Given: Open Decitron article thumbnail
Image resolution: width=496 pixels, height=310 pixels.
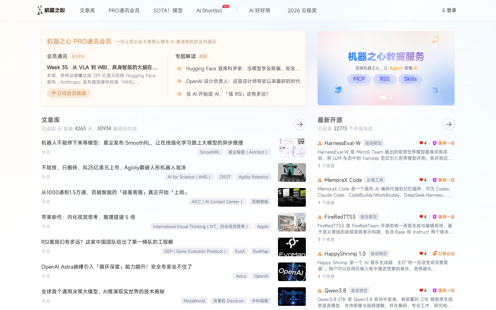Looking at the screenshot, I should coord(292,297).
